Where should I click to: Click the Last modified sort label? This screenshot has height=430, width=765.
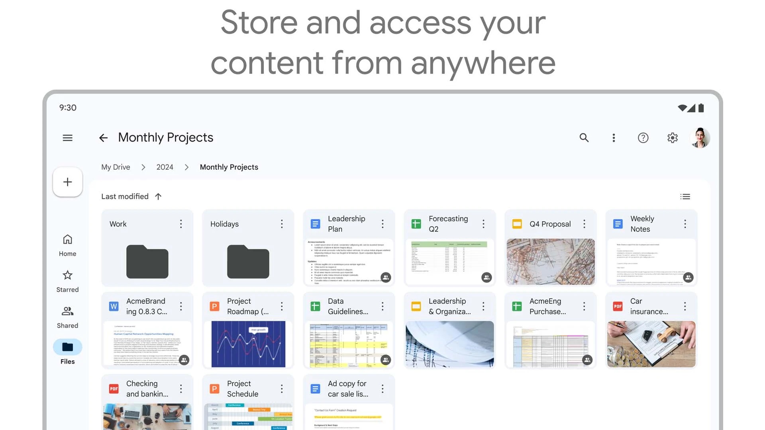(125, 197)
